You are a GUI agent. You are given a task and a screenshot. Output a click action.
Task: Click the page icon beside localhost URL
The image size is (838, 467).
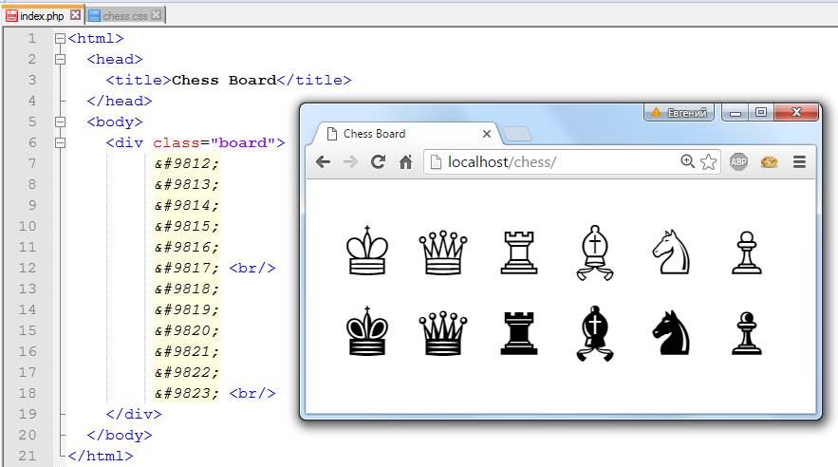pyautogui.click(x=437, y=162)
